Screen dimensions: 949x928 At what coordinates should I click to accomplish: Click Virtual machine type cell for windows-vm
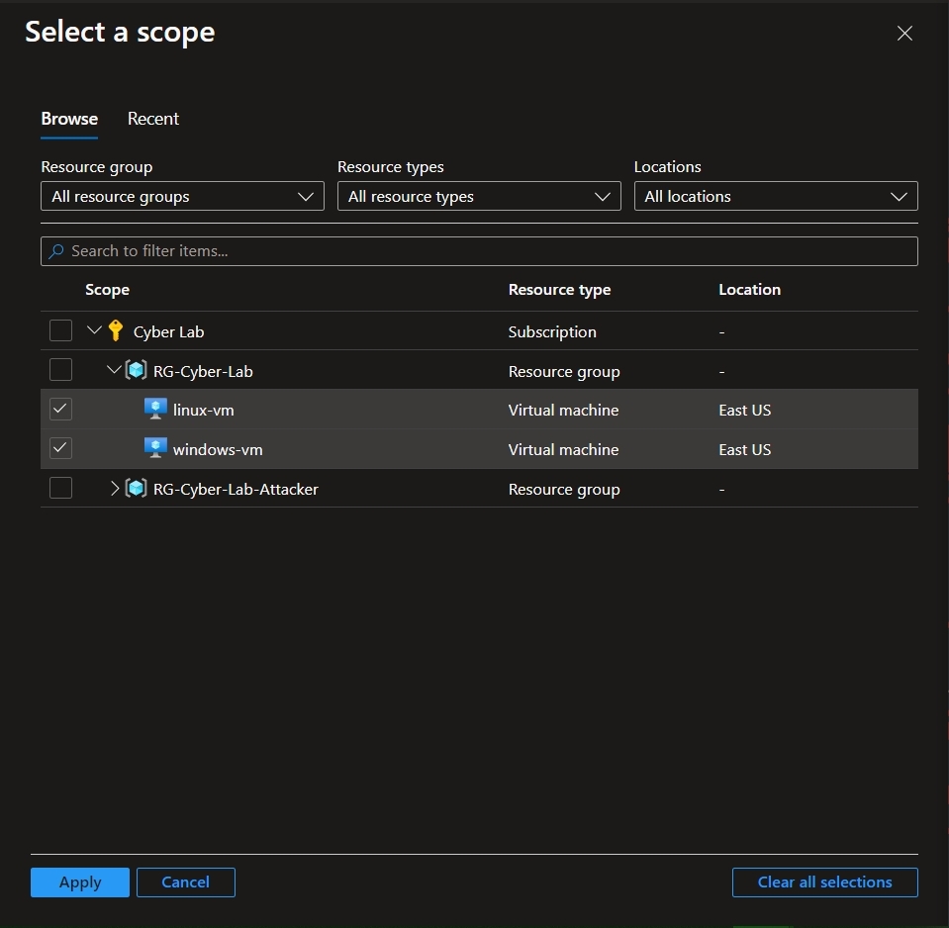click(x=563, y=449)
